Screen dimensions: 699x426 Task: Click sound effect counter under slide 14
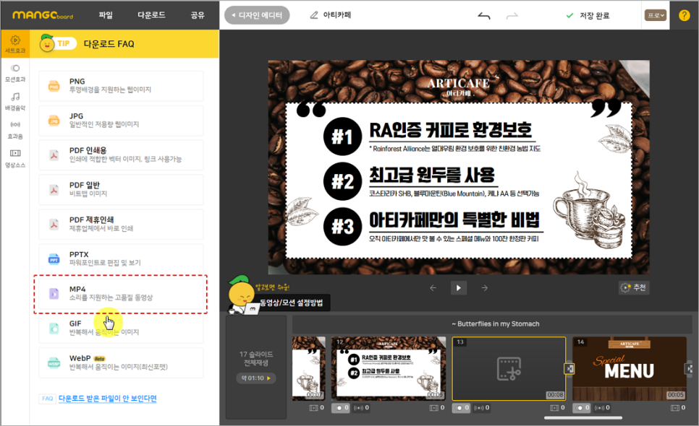[x=602, y=407]
